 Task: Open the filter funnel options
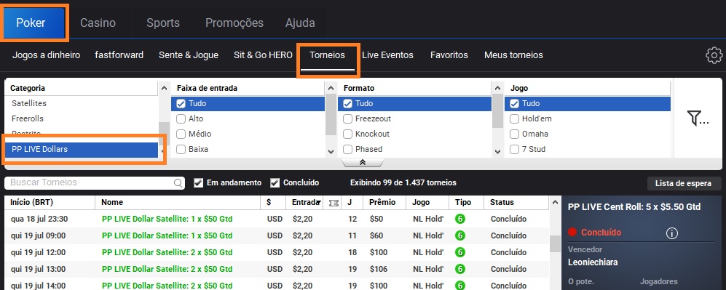(698, 118)
